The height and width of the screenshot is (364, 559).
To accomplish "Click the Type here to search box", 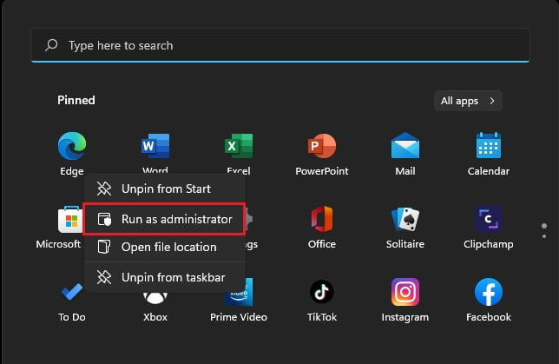I will (x=280, y=45).
